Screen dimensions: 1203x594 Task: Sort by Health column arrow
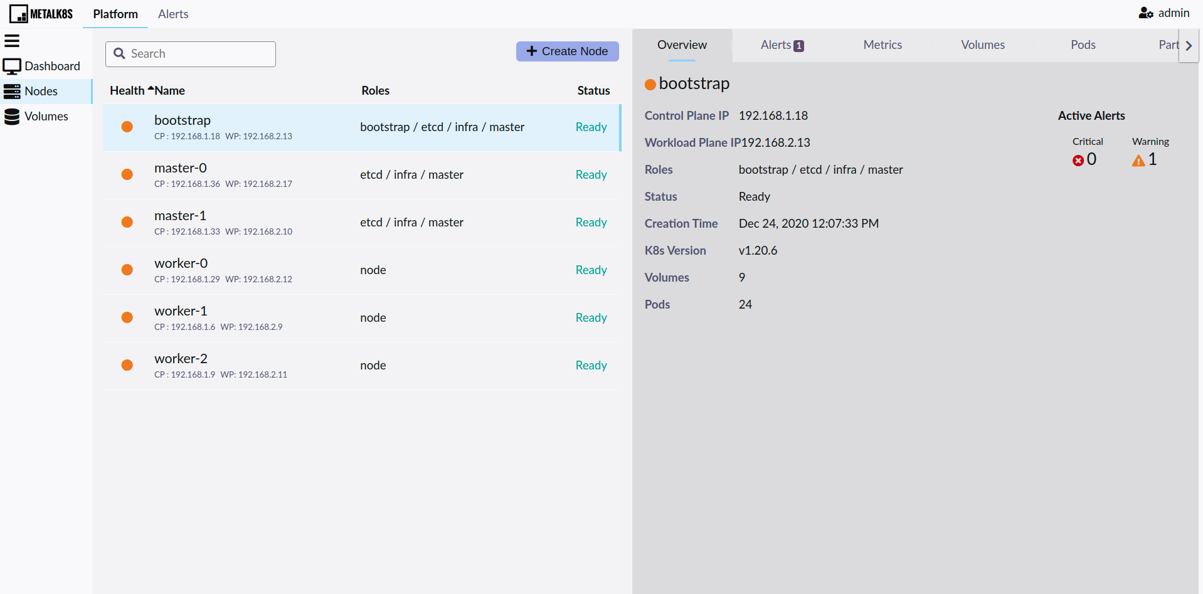(x=151, y=90)
